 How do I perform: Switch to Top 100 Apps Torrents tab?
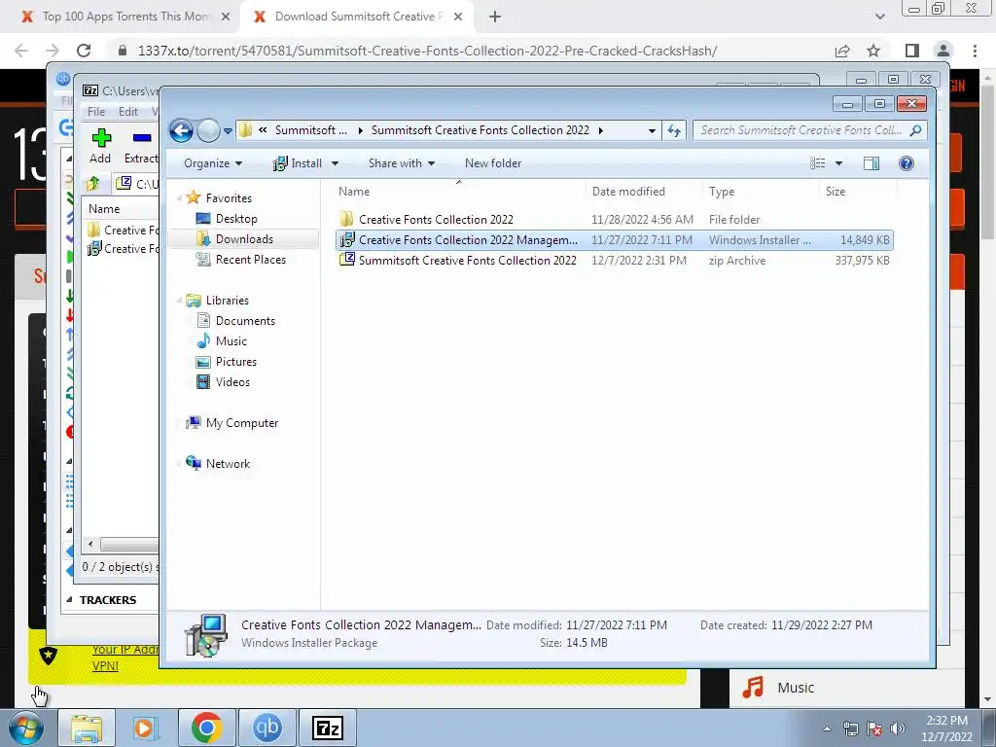[125, 17]
